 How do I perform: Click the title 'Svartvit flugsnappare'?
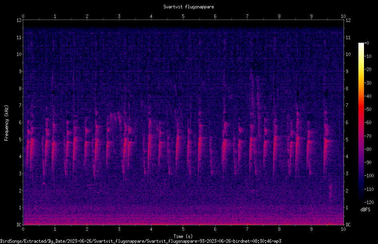[189, 7]
